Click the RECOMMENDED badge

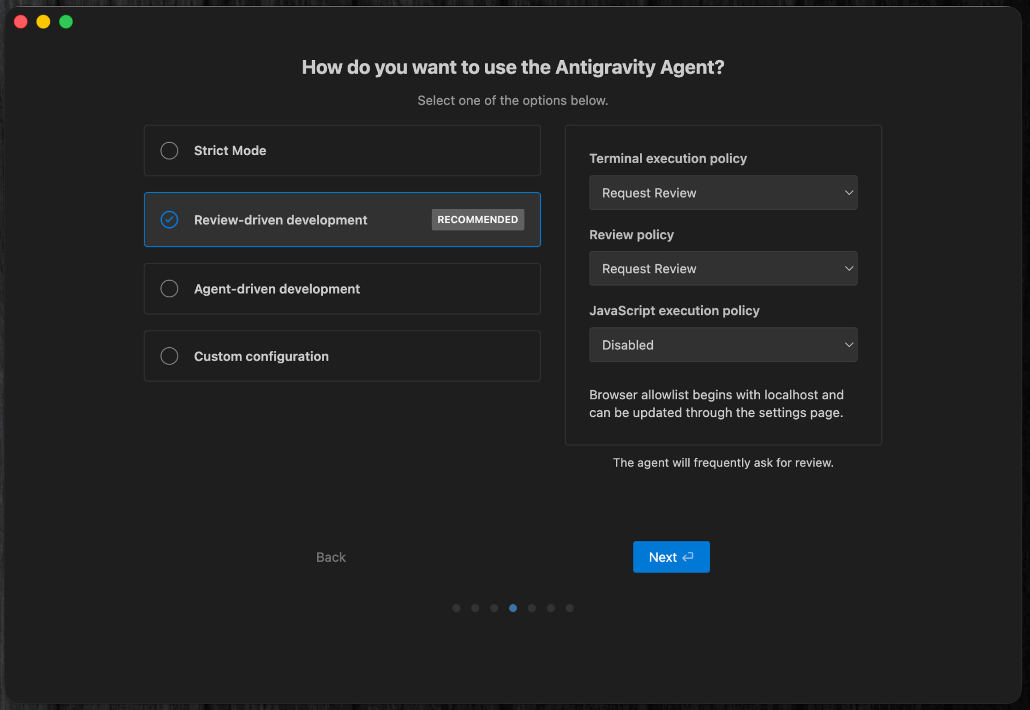pyautogui.click(x=477, y=220)
